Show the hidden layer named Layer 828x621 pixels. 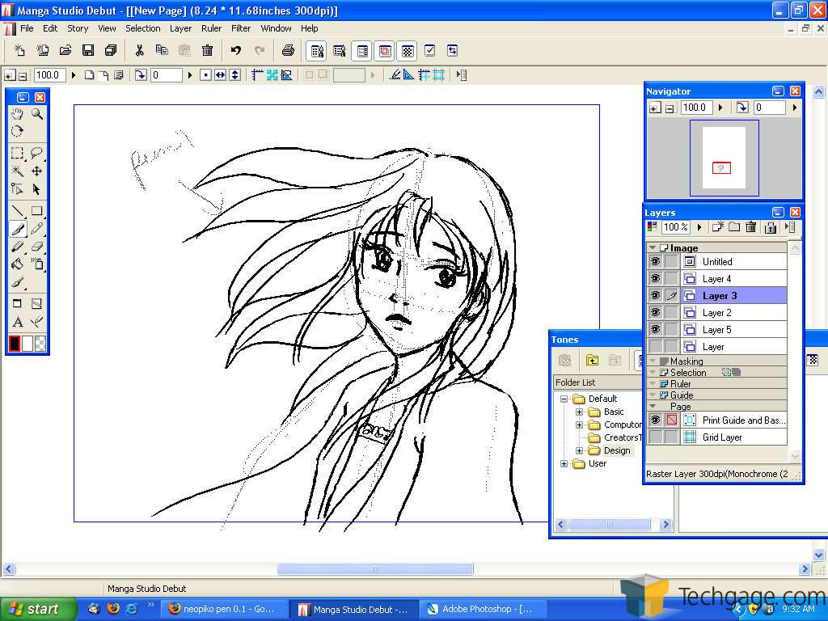[655, 346]
